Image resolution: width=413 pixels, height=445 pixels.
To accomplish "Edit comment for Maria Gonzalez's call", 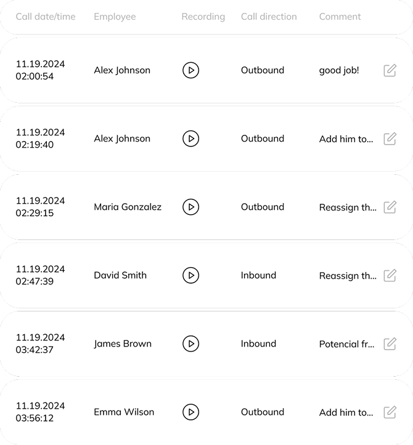I will click(x=390, y=207).
